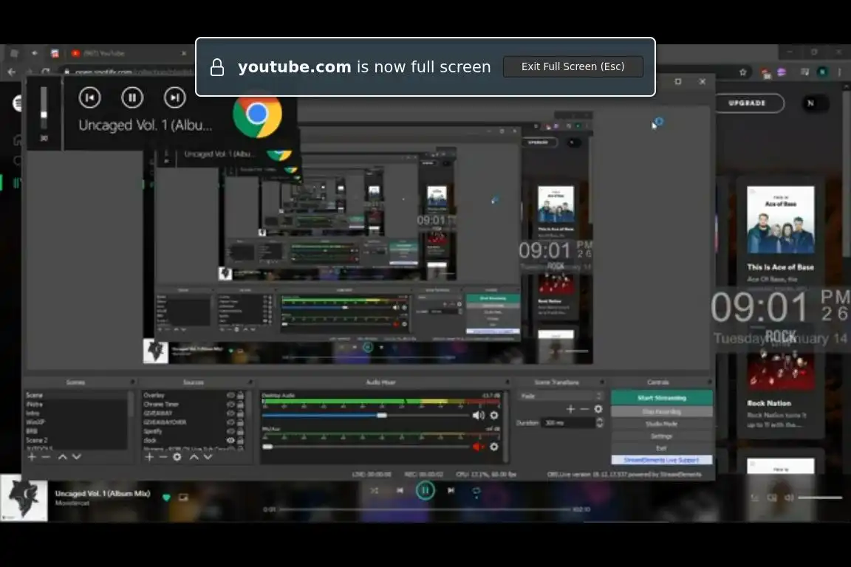Move source up with the arrow icon

194,457
